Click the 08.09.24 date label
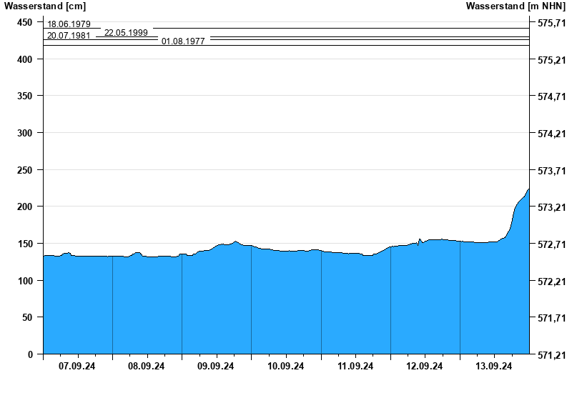 (x=147, y=367)
